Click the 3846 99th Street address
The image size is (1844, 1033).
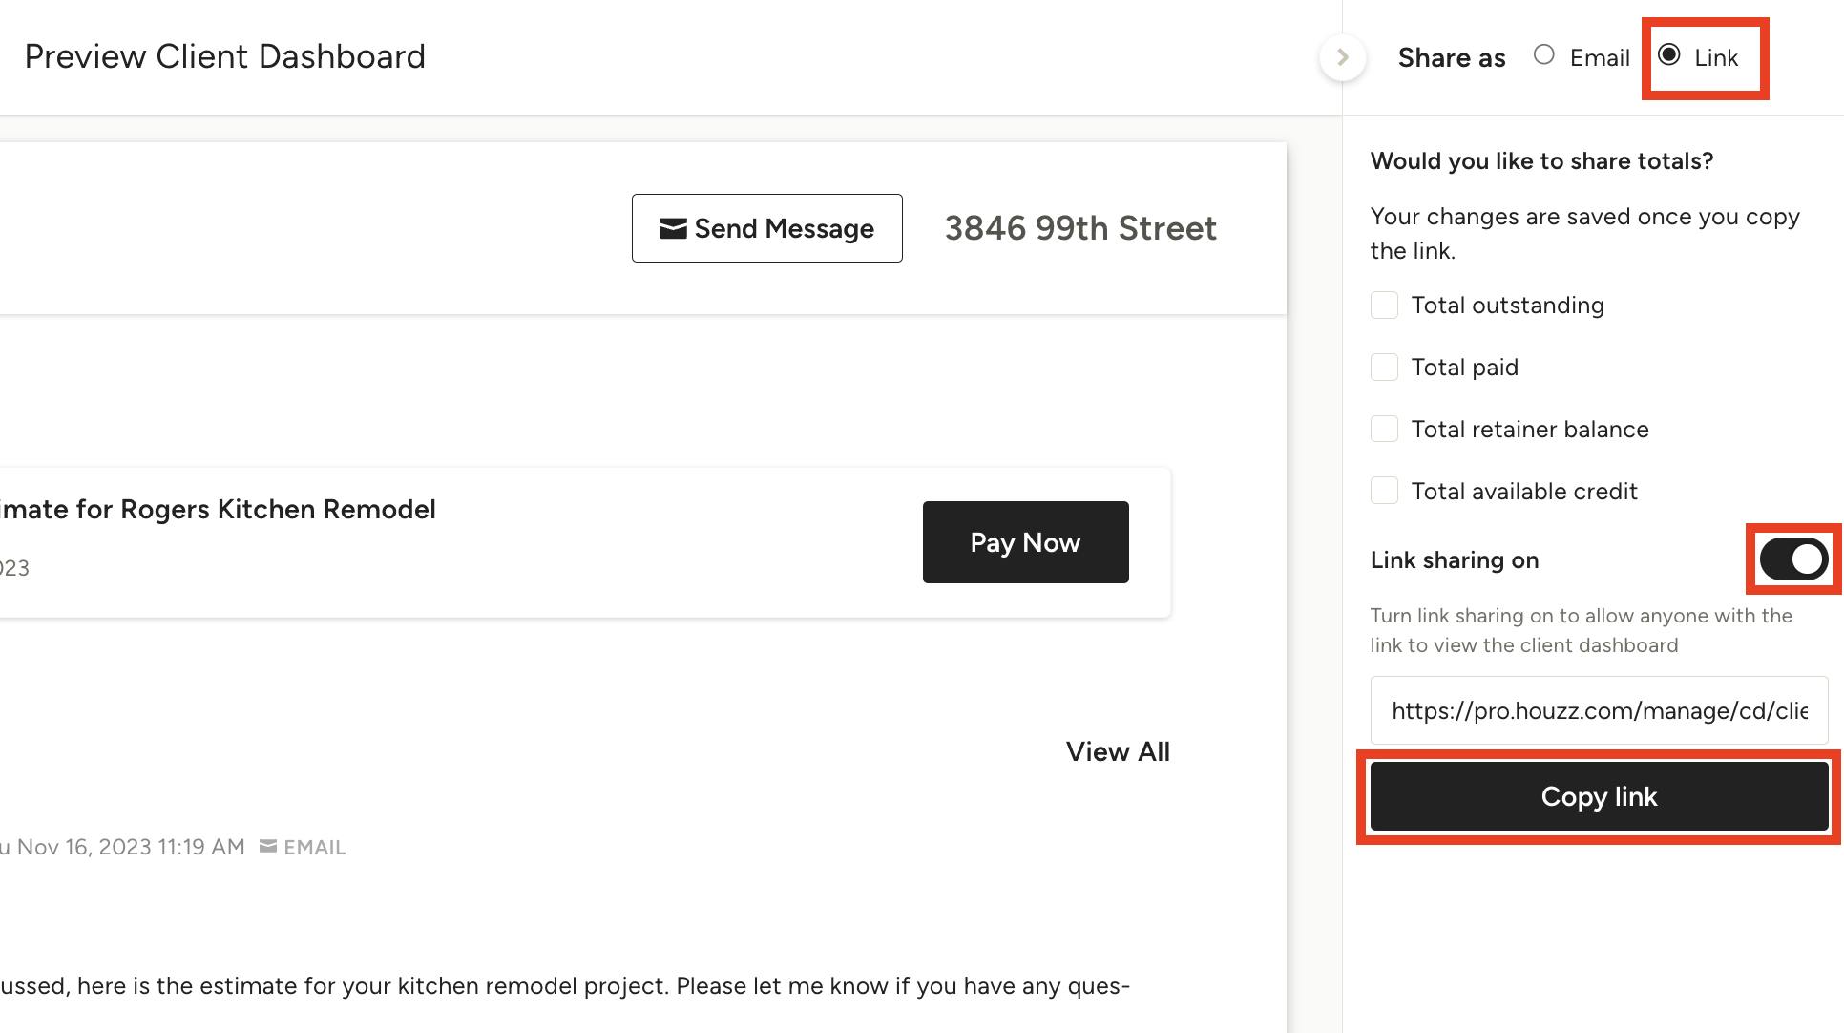point(1080,228)
